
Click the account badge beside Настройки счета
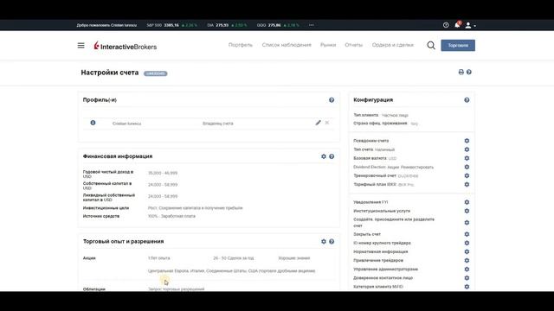pyautogui.click(x=156, y=73)
